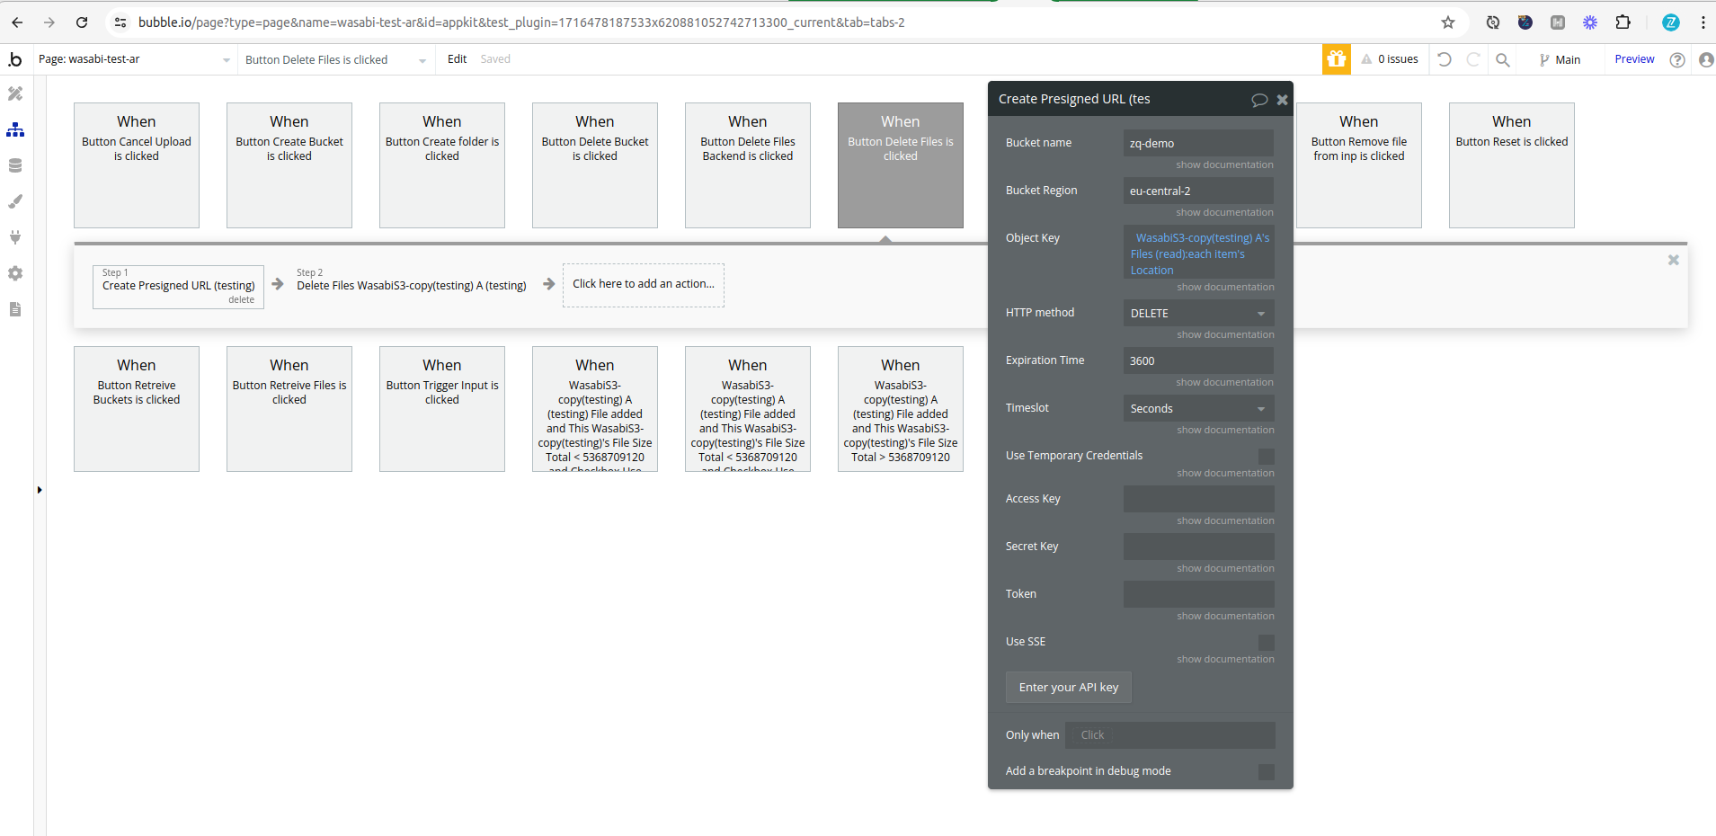Open the Settings tab gear icon
Screen dimensions: 1716x836
tap(15, 273)
